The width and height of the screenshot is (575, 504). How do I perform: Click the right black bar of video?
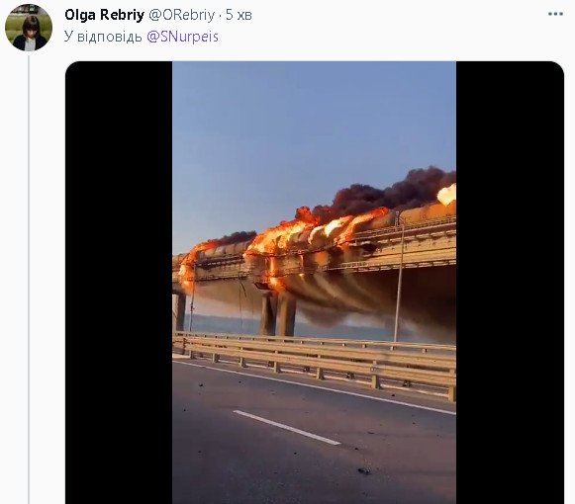[510, 283]
